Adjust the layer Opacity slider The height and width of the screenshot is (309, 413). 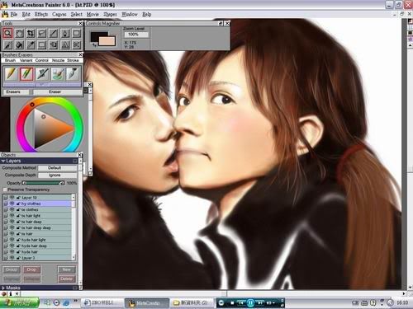(43, 183)
